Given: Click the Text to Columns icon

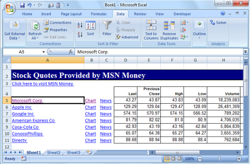Looking at the screenshot, I should (151, 30).
